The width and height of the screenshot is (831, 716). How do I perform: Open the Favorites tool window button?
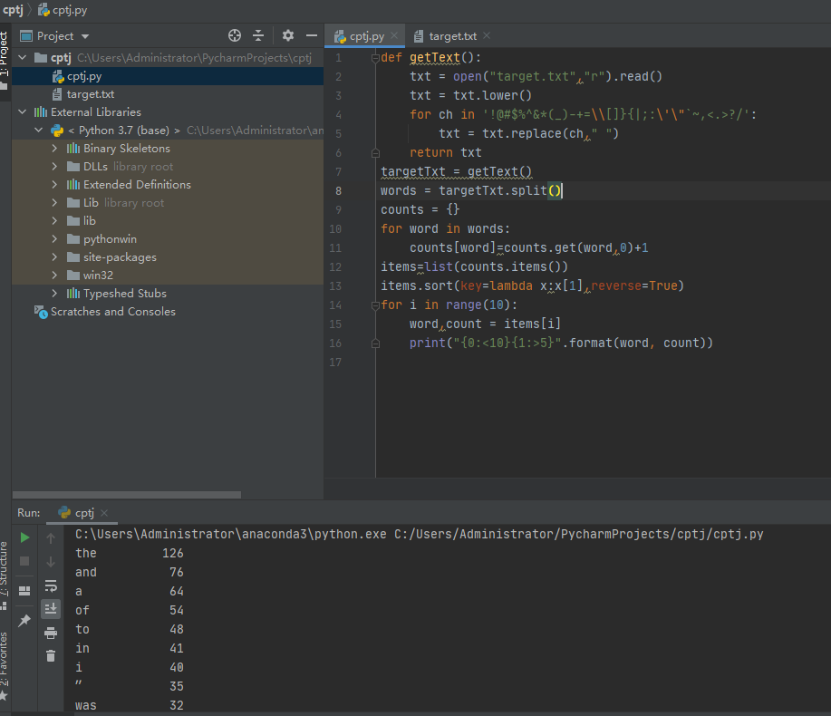coord(5,662)
